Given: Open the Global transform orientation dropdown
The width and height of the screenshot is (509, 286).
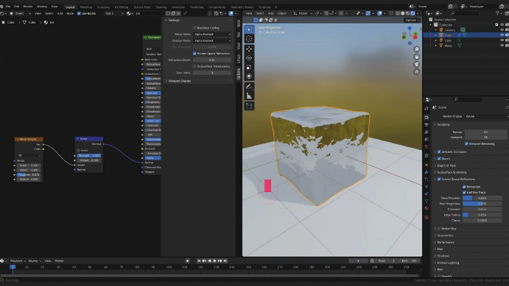Looking at the screenshot, I should point(303,13).
